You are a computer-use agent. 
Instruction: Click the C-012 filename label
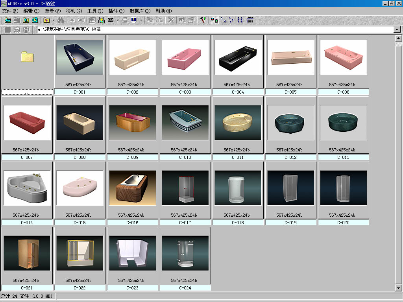(290, 157)
